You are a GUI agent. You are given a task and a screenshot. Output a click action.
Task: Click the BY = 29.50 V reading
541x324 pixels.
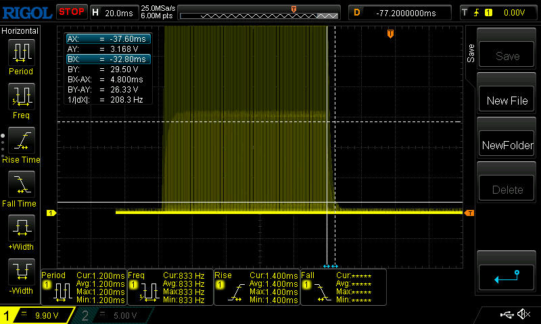(x=103, y=70)
